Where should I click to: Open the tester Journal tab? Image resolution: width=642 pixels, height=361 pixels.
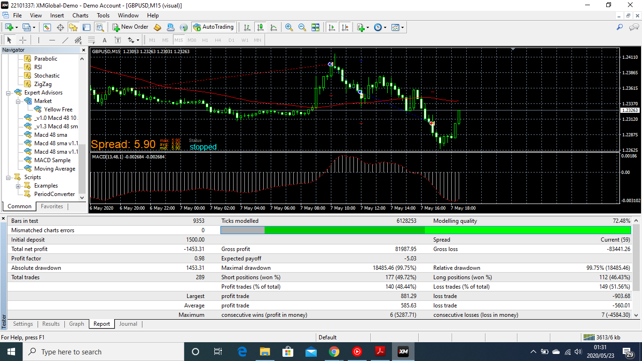click(128, 324)
